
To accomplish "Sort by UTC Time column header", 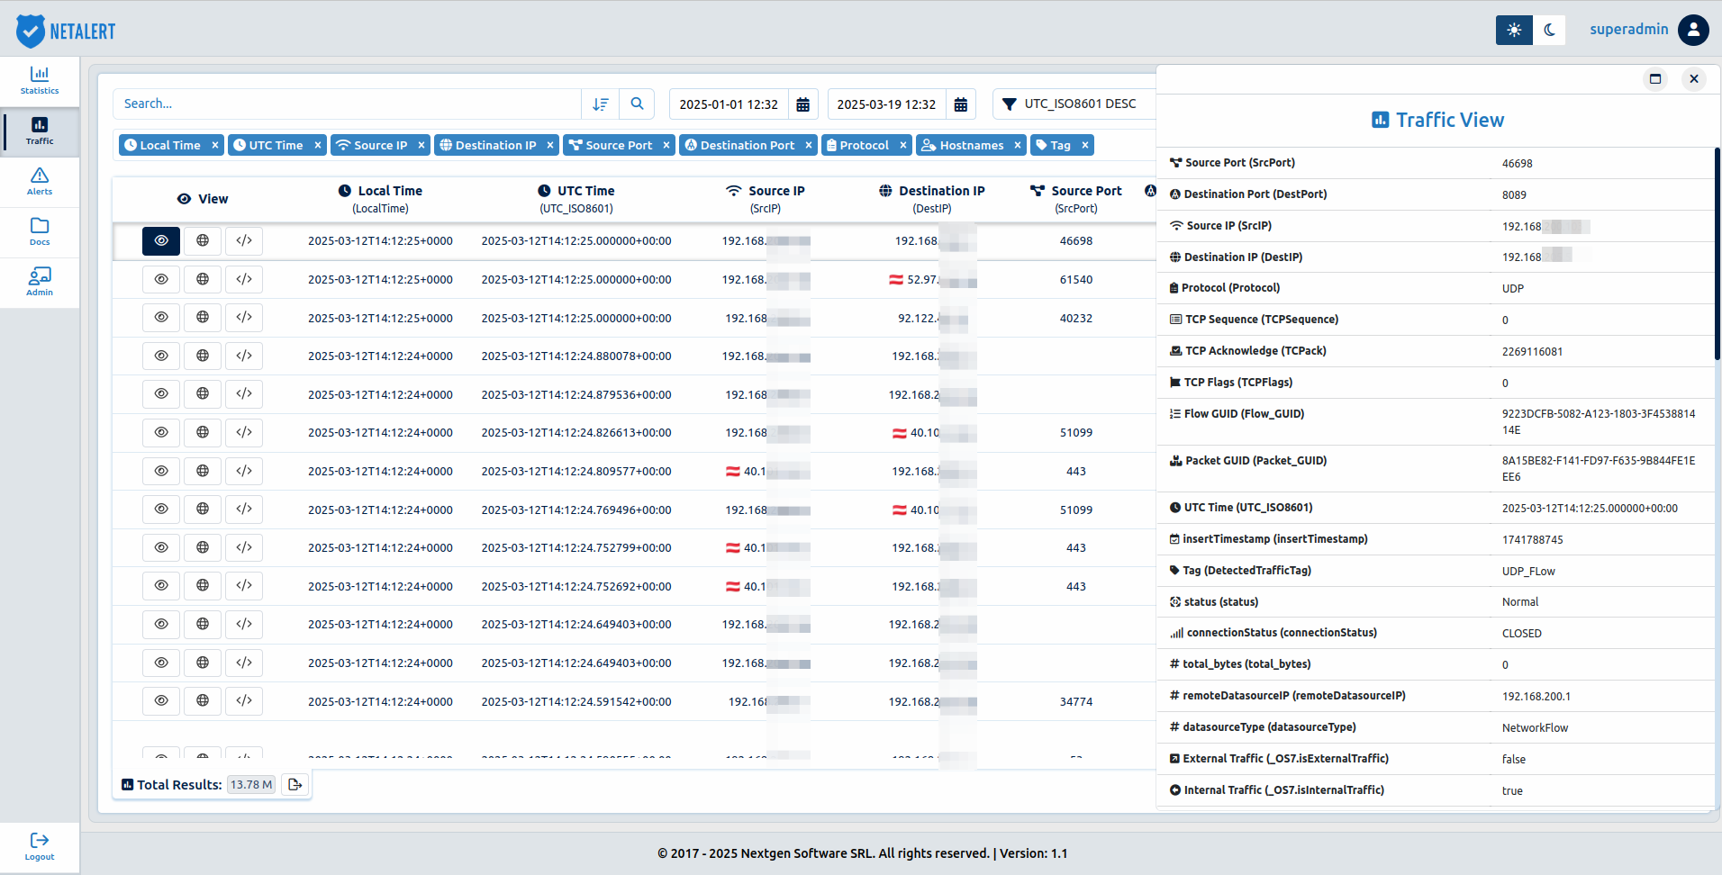I will point(576,199).
